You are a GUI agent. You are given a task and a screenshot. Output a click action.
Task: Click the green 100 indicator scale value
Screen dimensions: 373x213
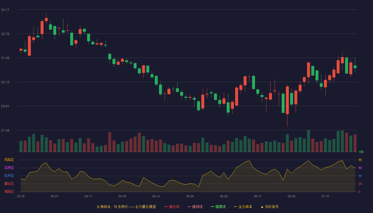[361, 152]
